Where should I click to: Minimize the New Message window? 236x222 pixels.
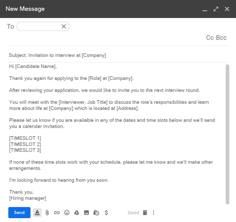pos(205,9)
